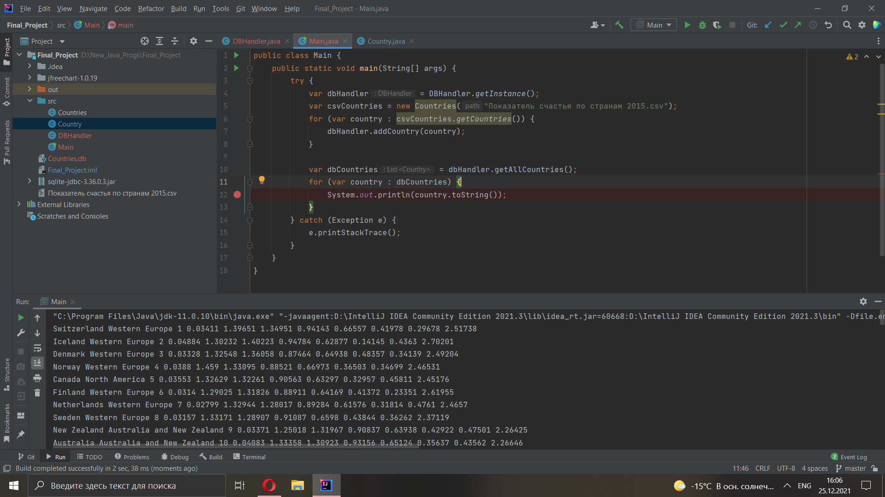The image size is (885, 497).
Task: Change UTF-8 file encoding in status bar
Action: (786, 468)
